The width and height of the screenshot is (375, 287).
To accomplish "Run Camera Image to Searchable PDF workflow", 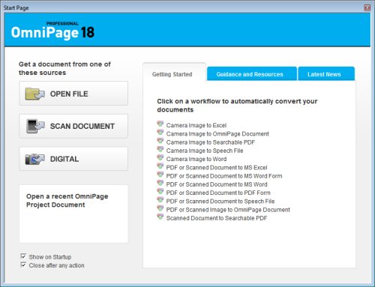I will 211,142.
